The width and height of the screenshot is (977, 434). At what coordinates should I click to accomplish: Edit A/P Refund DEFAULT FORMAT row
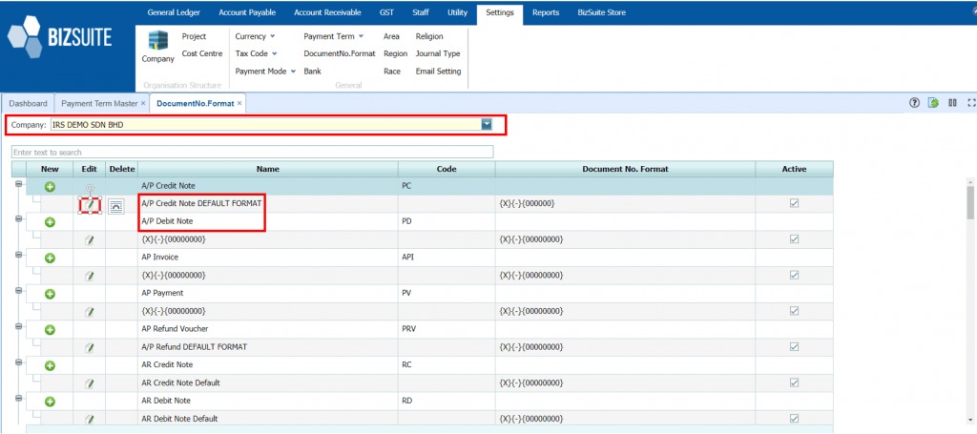pyautogui.click(x=90, y=347)
